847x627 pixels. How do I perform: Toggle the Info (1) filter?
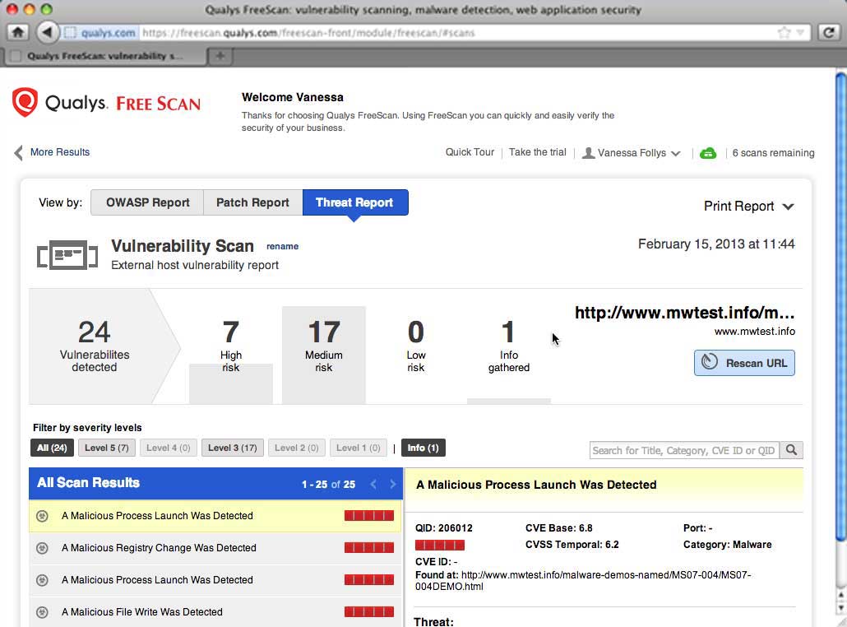423,448
